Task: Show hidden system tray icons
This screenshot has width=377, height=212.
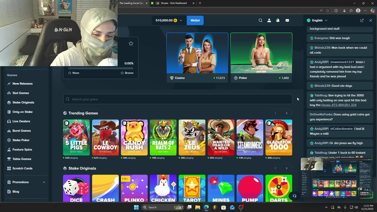Action: click(326, 207)
